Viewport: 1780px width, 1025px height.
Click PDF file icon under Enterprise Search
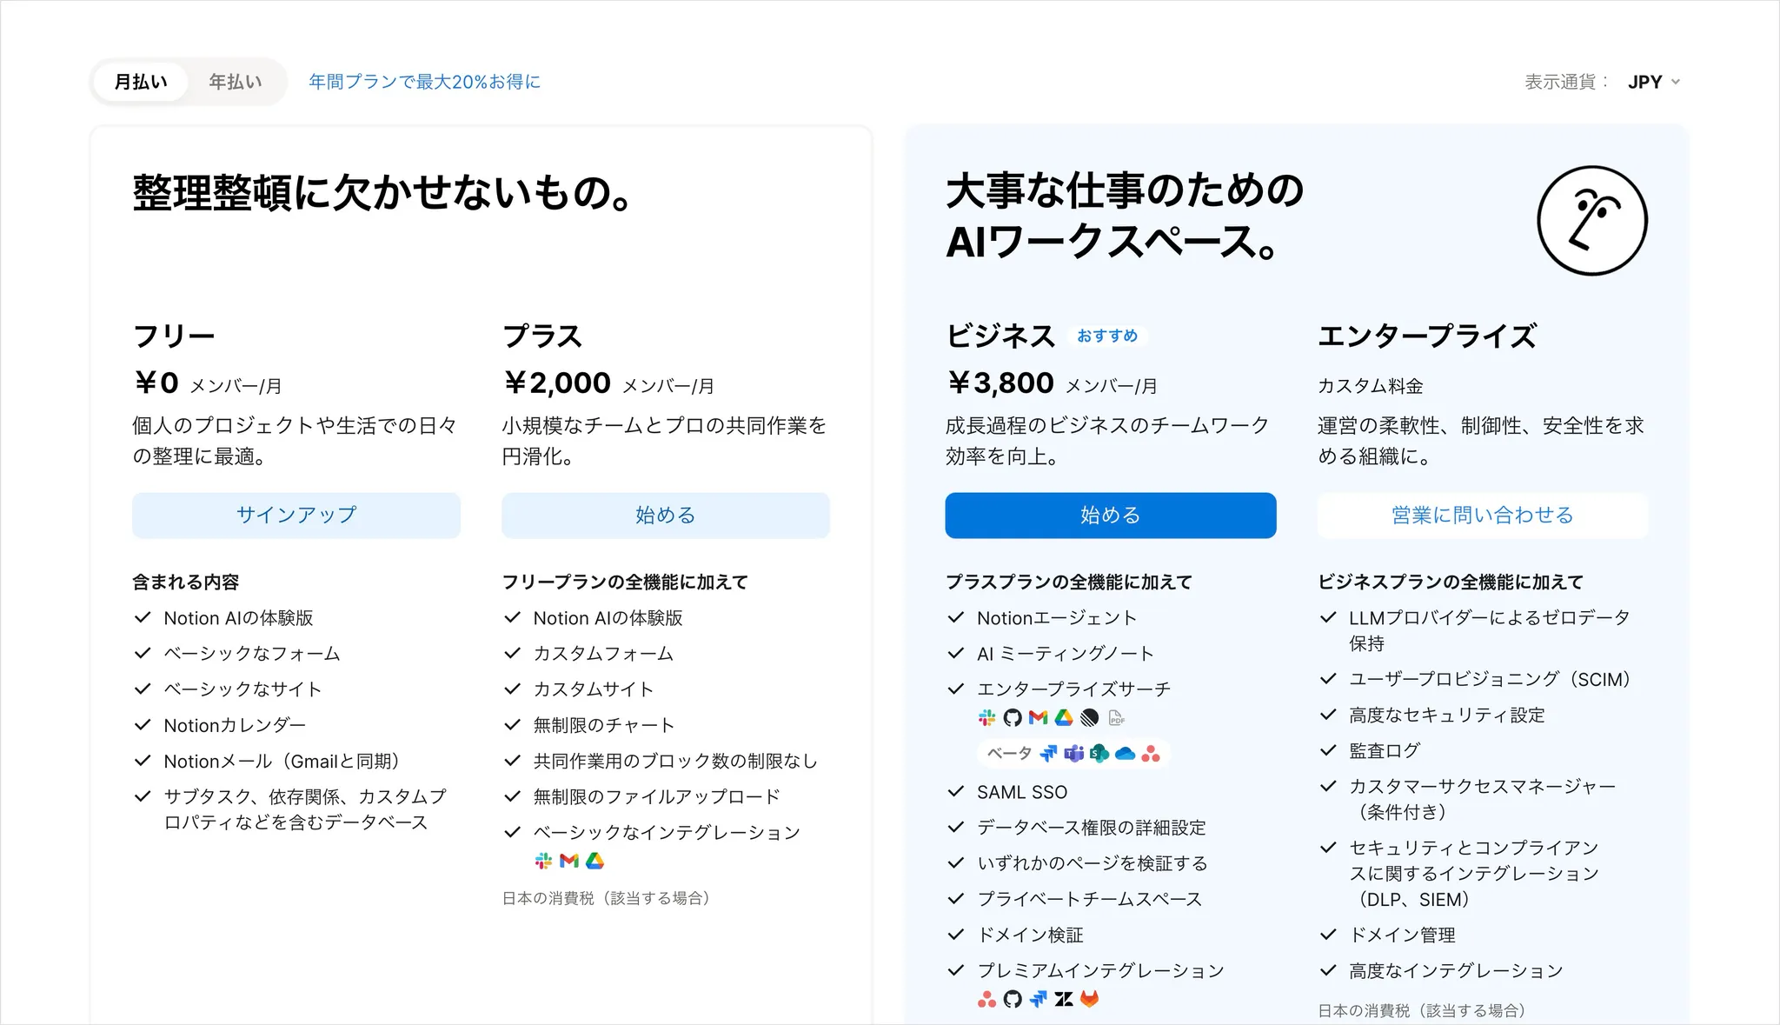tap(1116, 718)
